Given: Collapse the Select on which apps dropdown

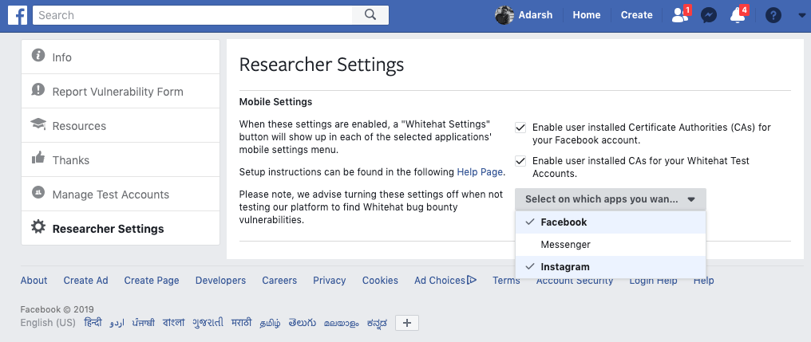Looking at the screenshot, I should click(611, 199).
